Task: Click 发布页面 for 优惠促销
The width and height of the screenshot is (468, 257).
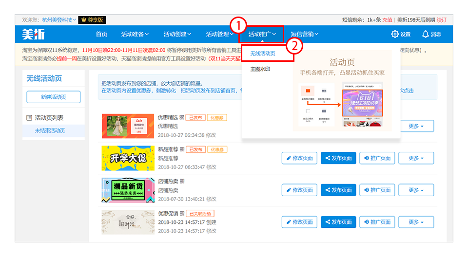Action: (338, 222)
